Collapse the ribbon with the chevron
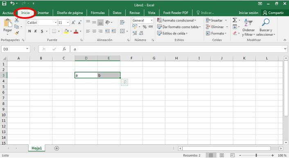 coord(285,40)
